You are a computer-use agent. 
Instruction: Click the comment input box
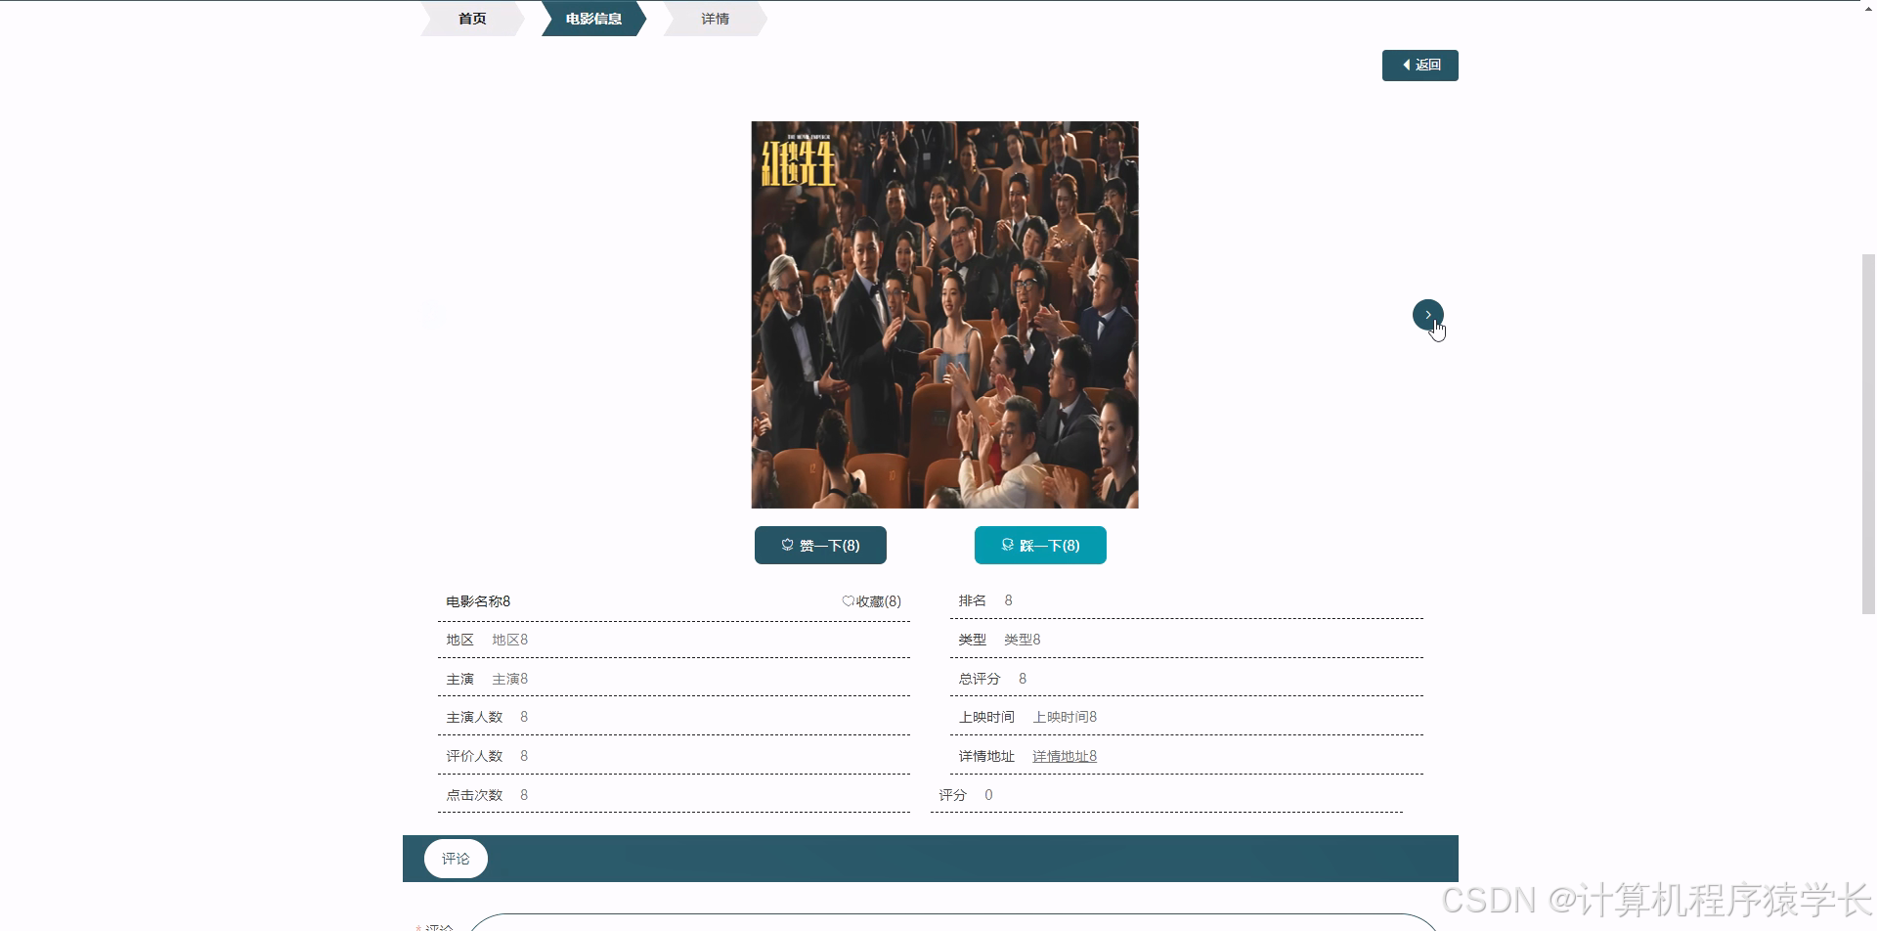point(953,922)
